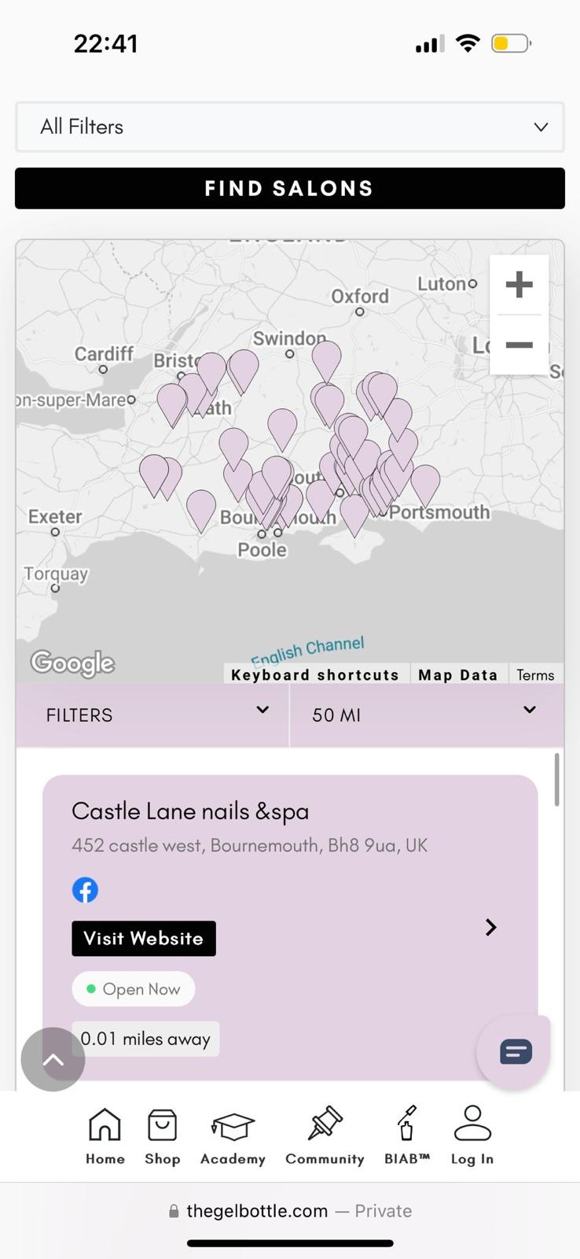Open the All Filters dropdown
Screen dimensions: 580x1259
coord(289,127)
